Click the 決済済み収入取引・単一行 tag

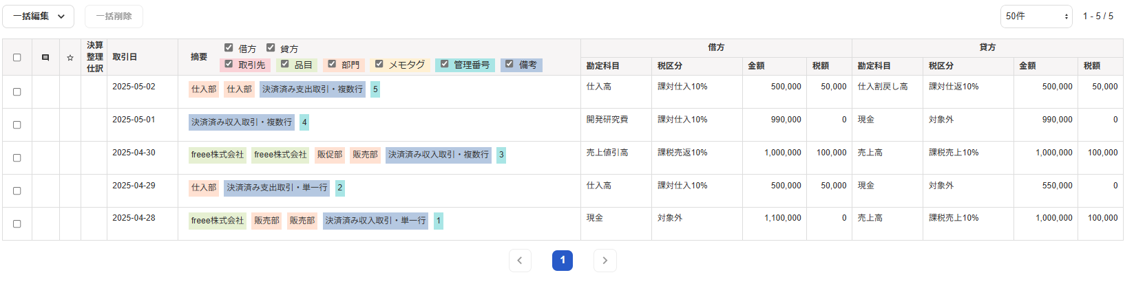[x=376, y=221]
